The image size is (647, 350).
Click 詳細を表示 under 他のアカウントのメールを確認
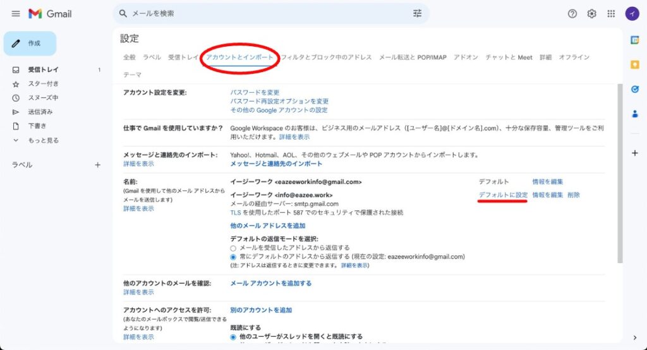(x=138, y=293)
